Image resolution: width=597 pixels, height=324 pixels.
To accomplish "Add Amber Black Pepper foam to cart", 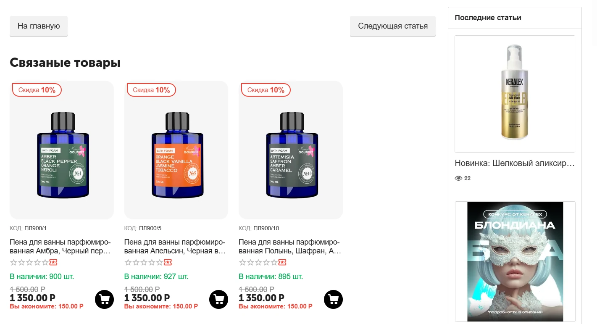I will coord(105,299).
